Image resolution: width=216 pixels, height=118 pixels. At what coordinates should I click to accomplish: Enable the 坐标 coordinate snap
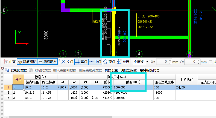pyautogui.click(x=123, y=62)
